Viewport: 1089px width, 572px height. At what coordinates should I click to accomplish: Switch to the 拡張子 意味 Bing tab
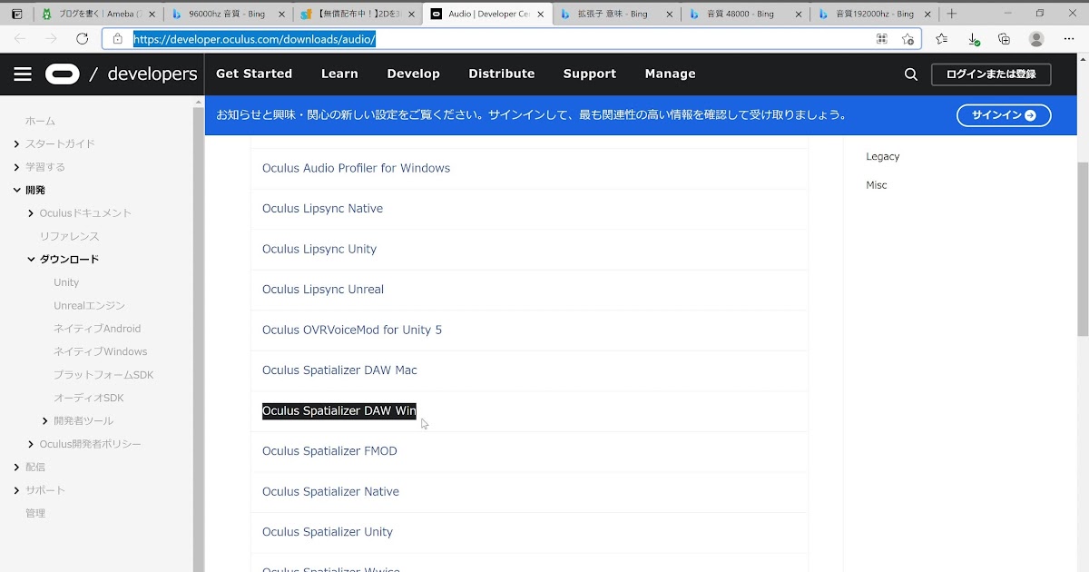[x=615, y=15]
